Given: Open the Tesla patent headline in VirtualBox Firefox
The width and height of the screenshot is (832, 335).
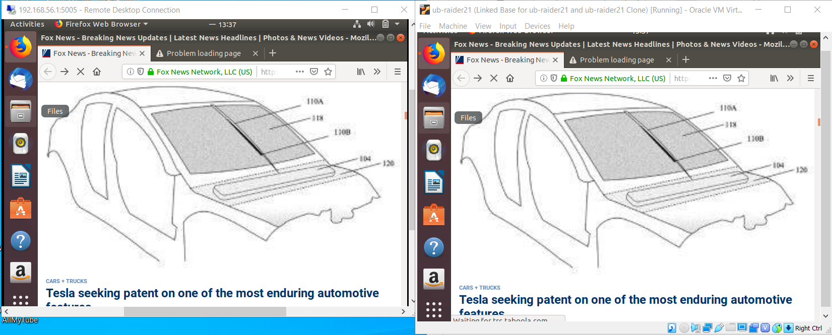Looking at the screenshot, I should (625, 305).
